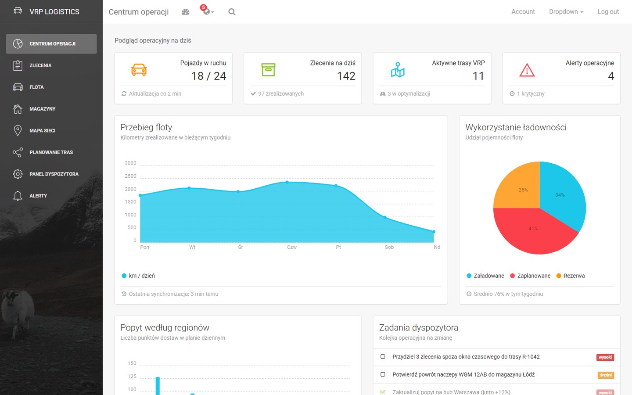Click the Przebieg floty heading
632x395 pixels.
click(x=146, y=127)
